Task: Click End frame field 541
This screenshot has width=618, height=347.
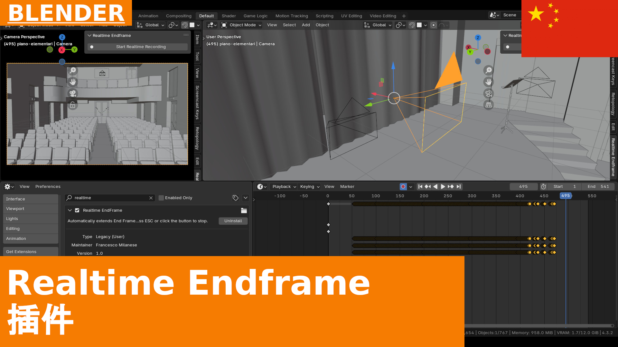Action: [x=598, y=187]
